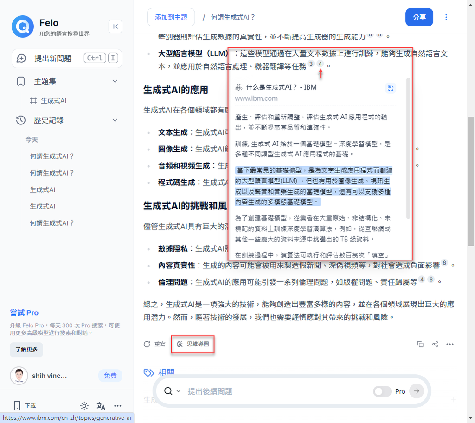Click citation 3 after 機器翻譯等任務

[311, 64]
